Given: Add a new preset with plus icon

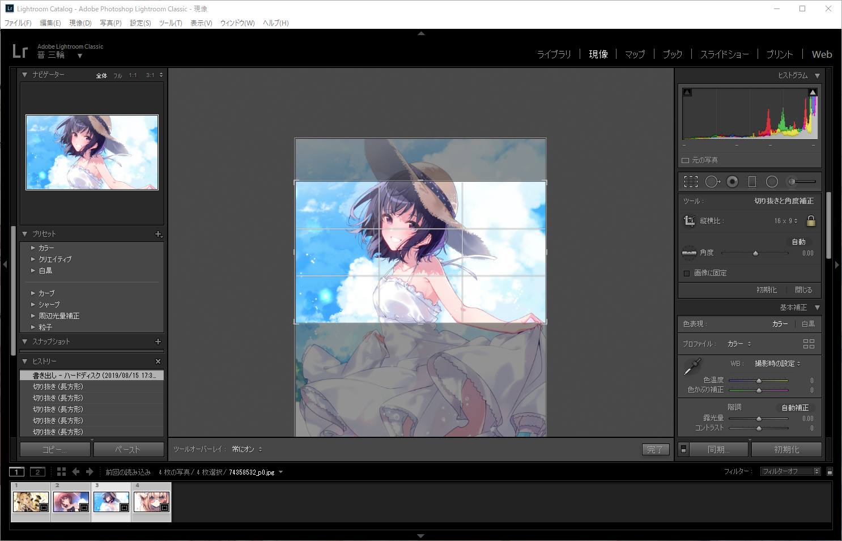Looking at the screenshot, I should (159, 234).
